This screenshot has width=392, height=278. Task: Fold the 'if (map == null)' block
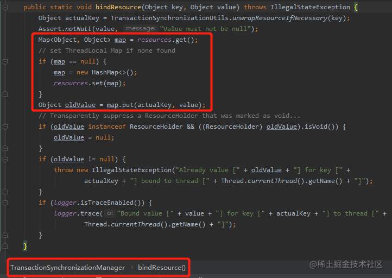coord(5,61)
